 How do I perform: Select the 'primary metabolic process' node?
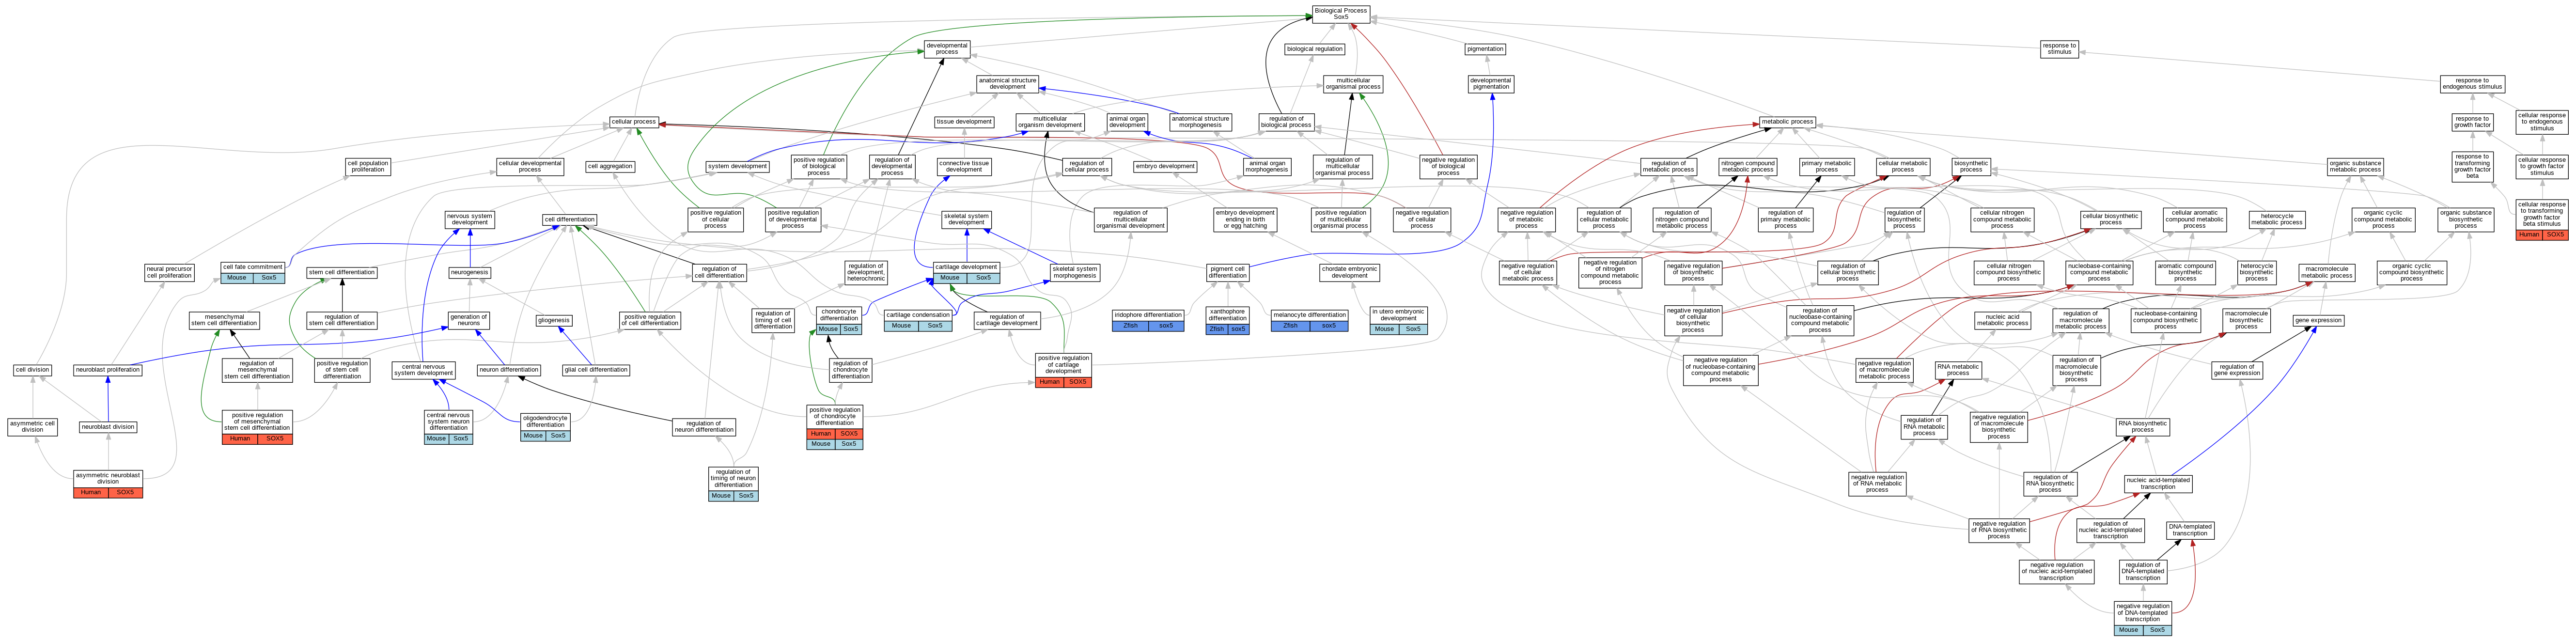[1827, 167]
